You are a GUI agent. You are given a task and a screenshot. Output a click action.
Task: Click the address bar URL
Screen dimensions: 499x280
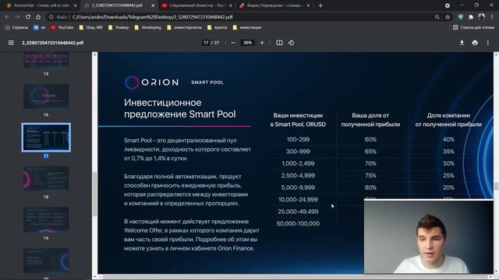click(x=152, y=17)
